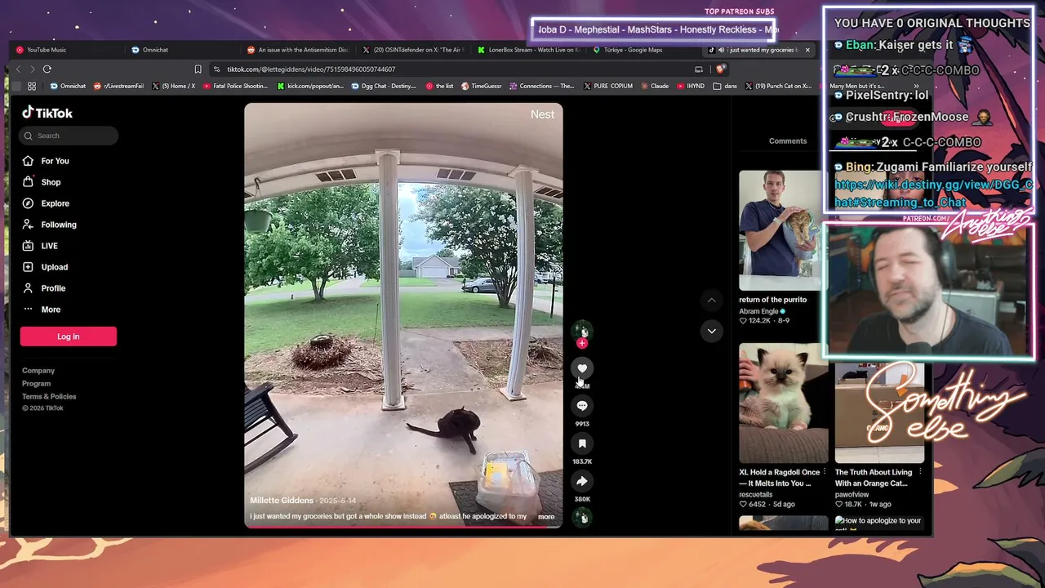Open the Terms & Policies link
This screenshot has height=588, width=1045.
(x=49, y=397)
